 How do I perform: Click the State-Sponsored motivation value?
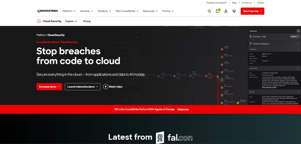tap(267, 75)
